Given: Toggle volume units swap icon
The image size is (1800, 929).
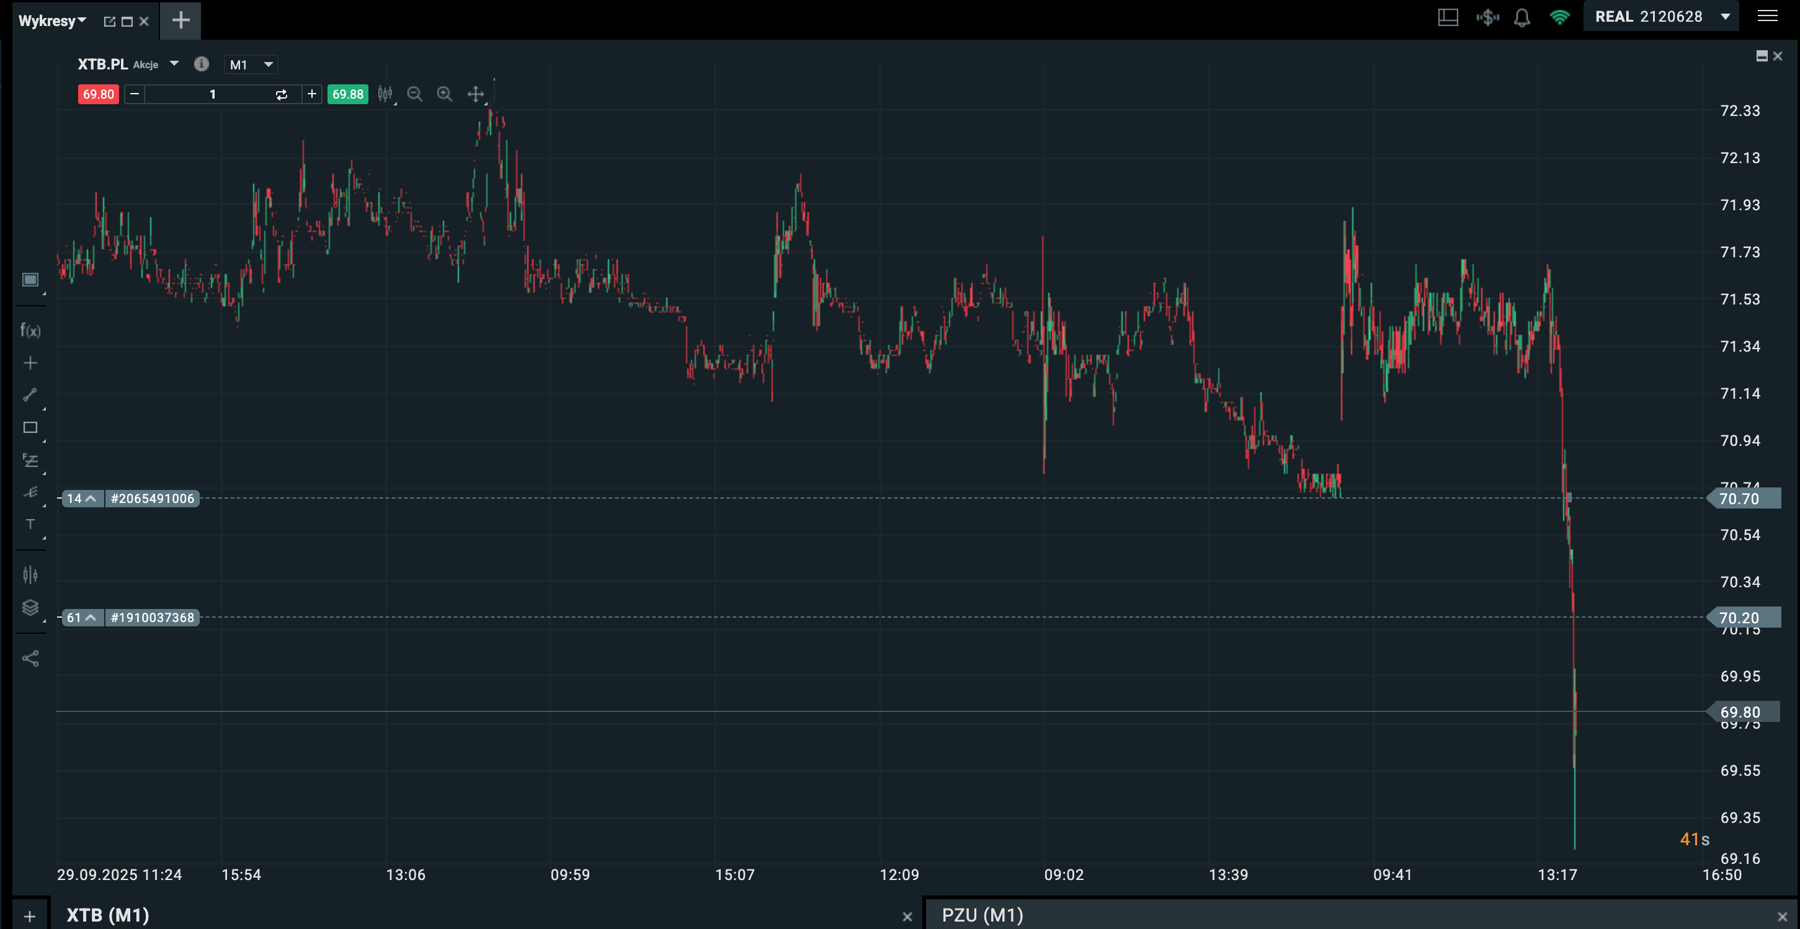Looking at the screenshot, I should (x=282, y=94).
